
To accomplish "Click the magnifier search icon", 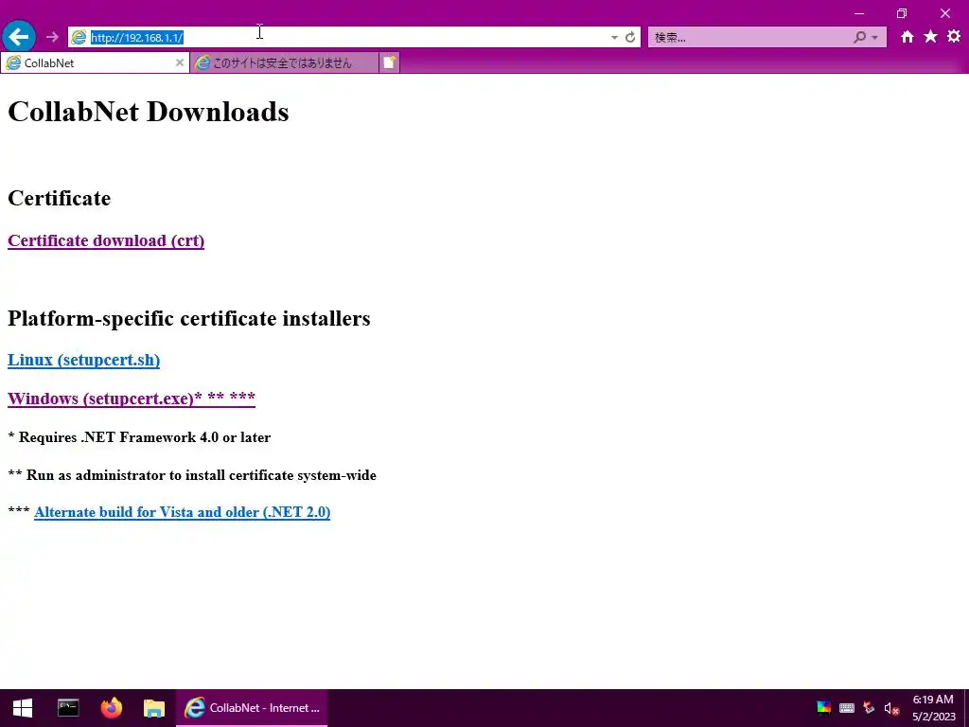I will 859,37.
